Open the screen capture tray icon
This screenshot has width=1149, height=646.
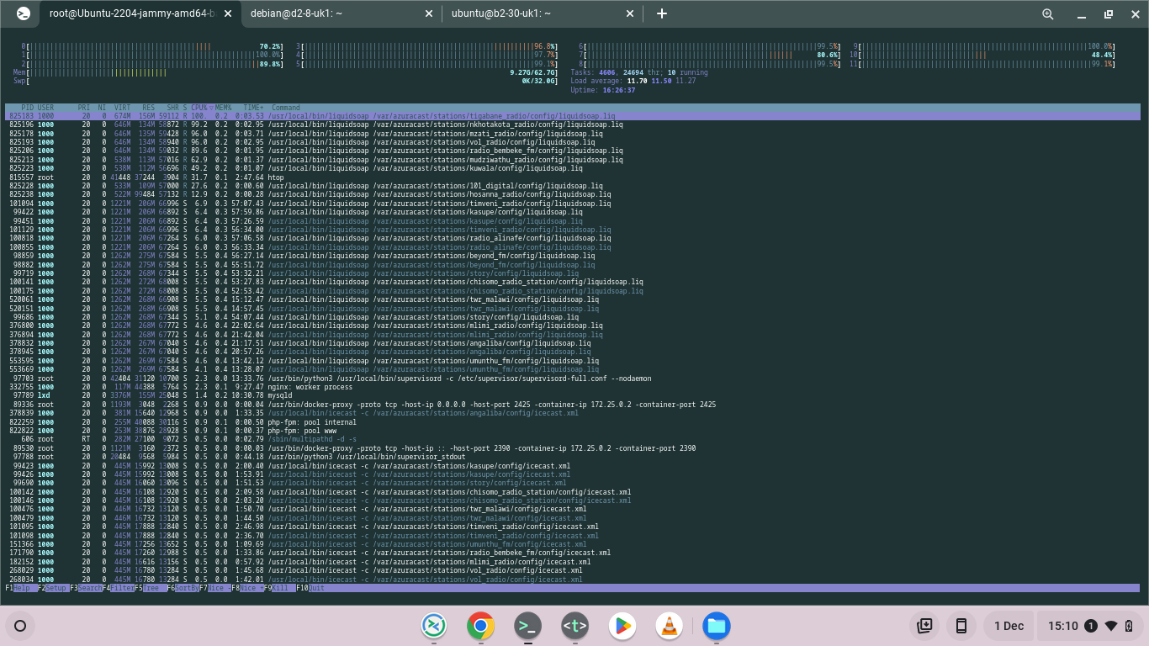pos(924,626)
